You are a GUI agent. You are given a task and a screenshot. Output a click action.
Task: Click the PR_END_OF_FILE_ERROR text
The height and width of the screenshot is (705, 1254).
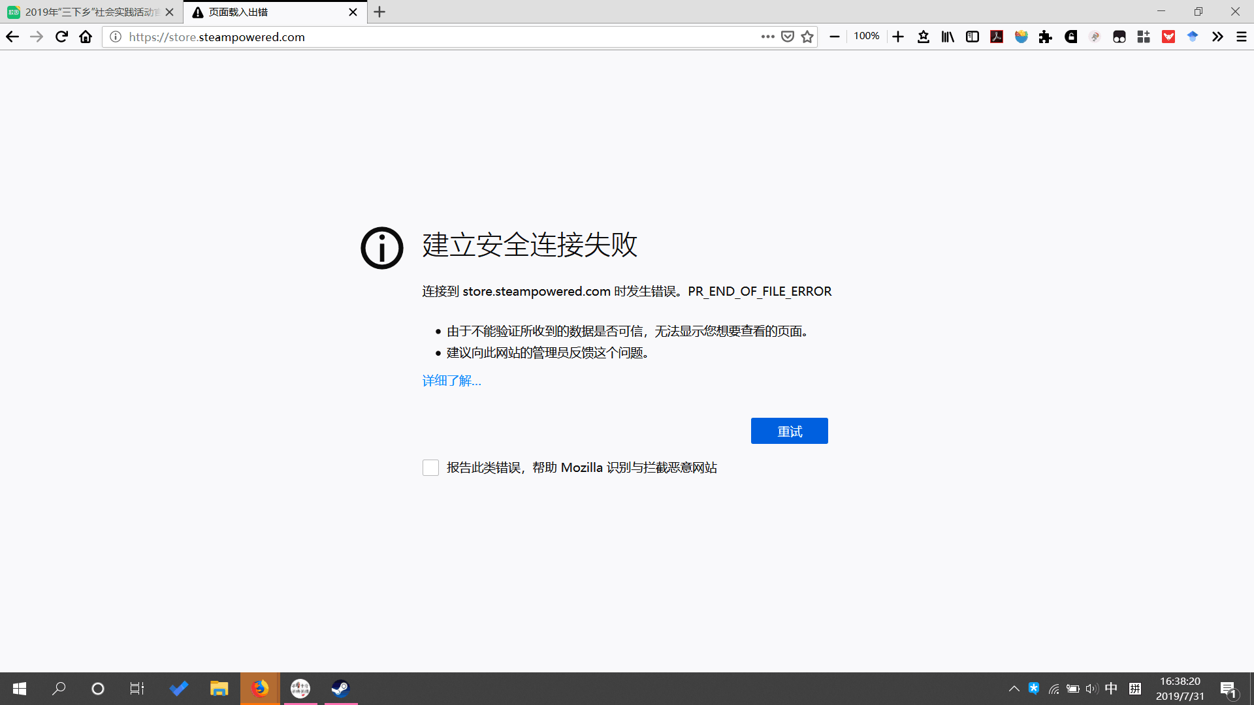point(760,291)
